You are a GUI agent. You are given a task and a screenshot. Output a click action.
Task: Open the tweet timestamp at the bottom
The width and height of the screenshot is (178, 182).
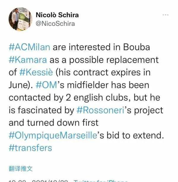tap(38, 181)
